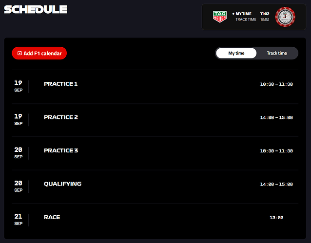Add F1 calendar to your calendar

pos(39,53)
